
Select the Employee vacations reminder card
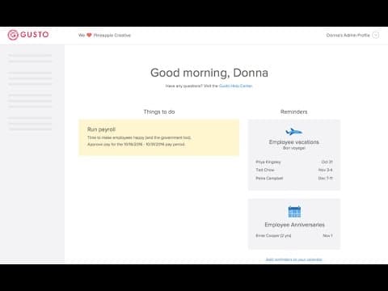(294, 155)
